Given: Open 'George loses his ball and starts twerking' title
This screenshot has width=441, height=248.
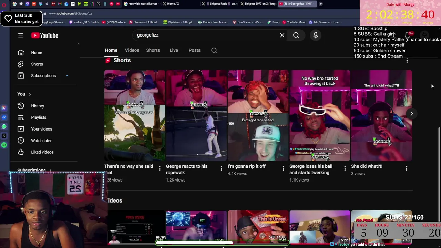Looking at the screenshot, I should pyautogui.click(x=311, y=169).
